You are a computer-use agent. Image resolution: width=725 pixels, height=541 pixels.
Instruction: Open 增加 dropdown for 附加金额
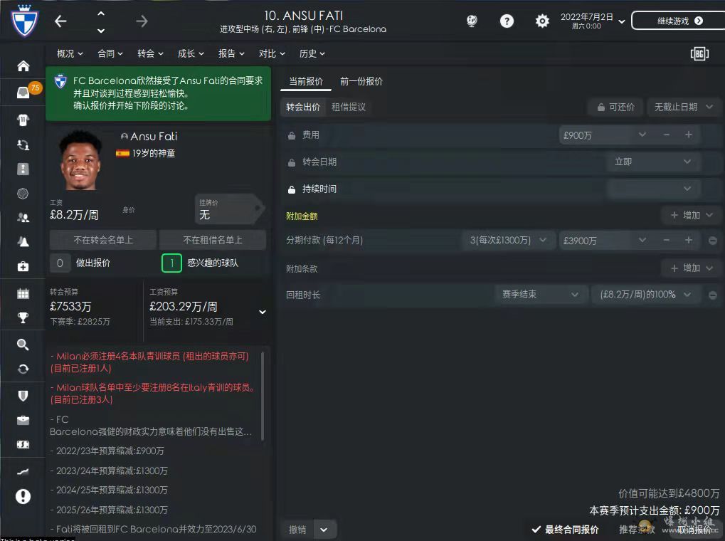692,215
